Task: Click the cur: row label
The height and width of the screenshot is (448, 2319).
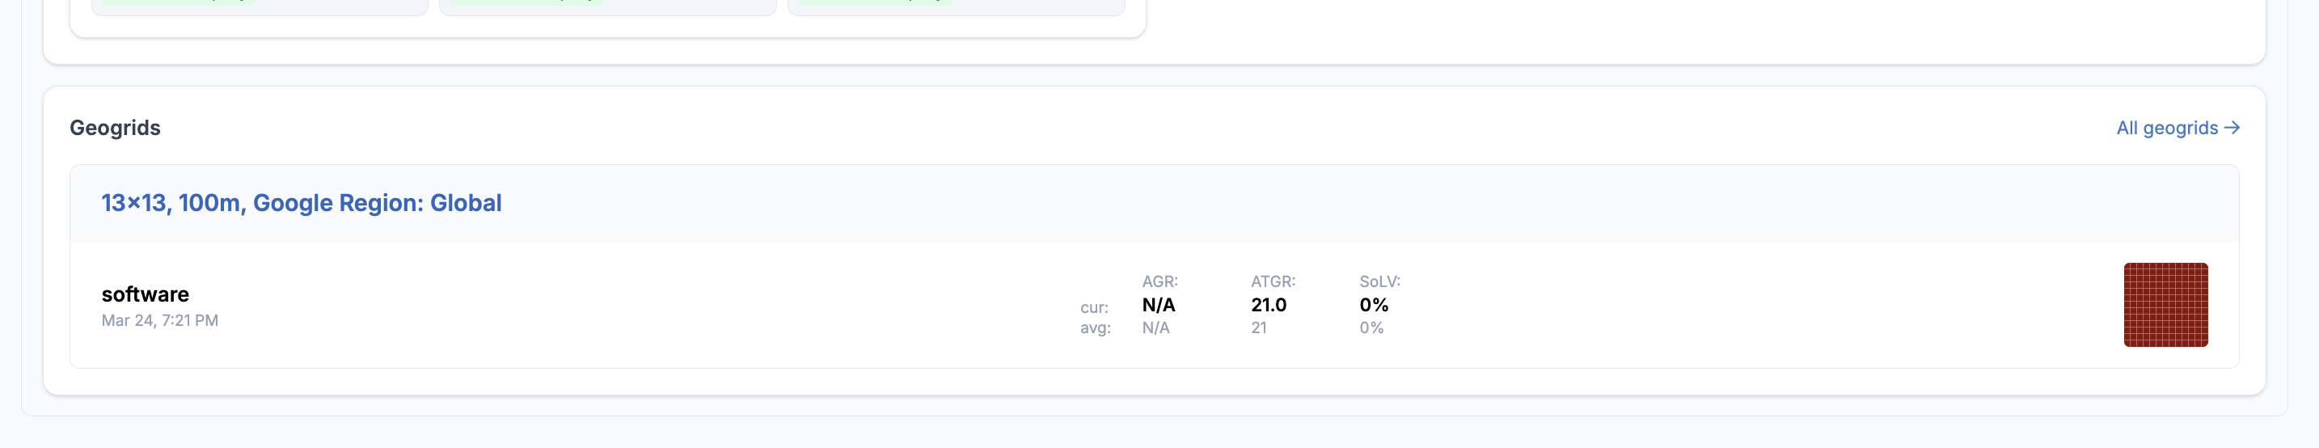Action: [x=1094, y=307]
